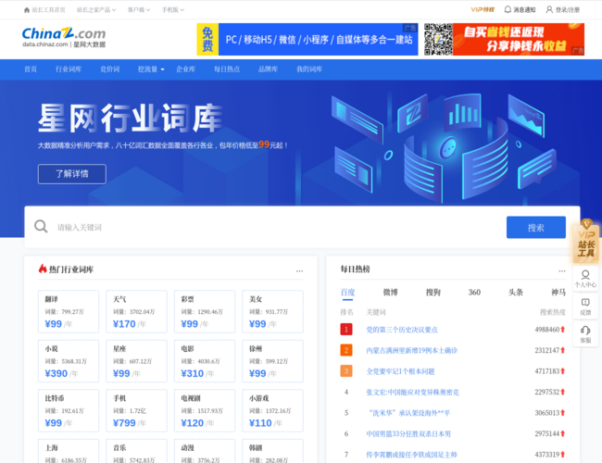Open 客服 headset sidebar icon
The width and height of the screenshot is (602, 463).
585,334
